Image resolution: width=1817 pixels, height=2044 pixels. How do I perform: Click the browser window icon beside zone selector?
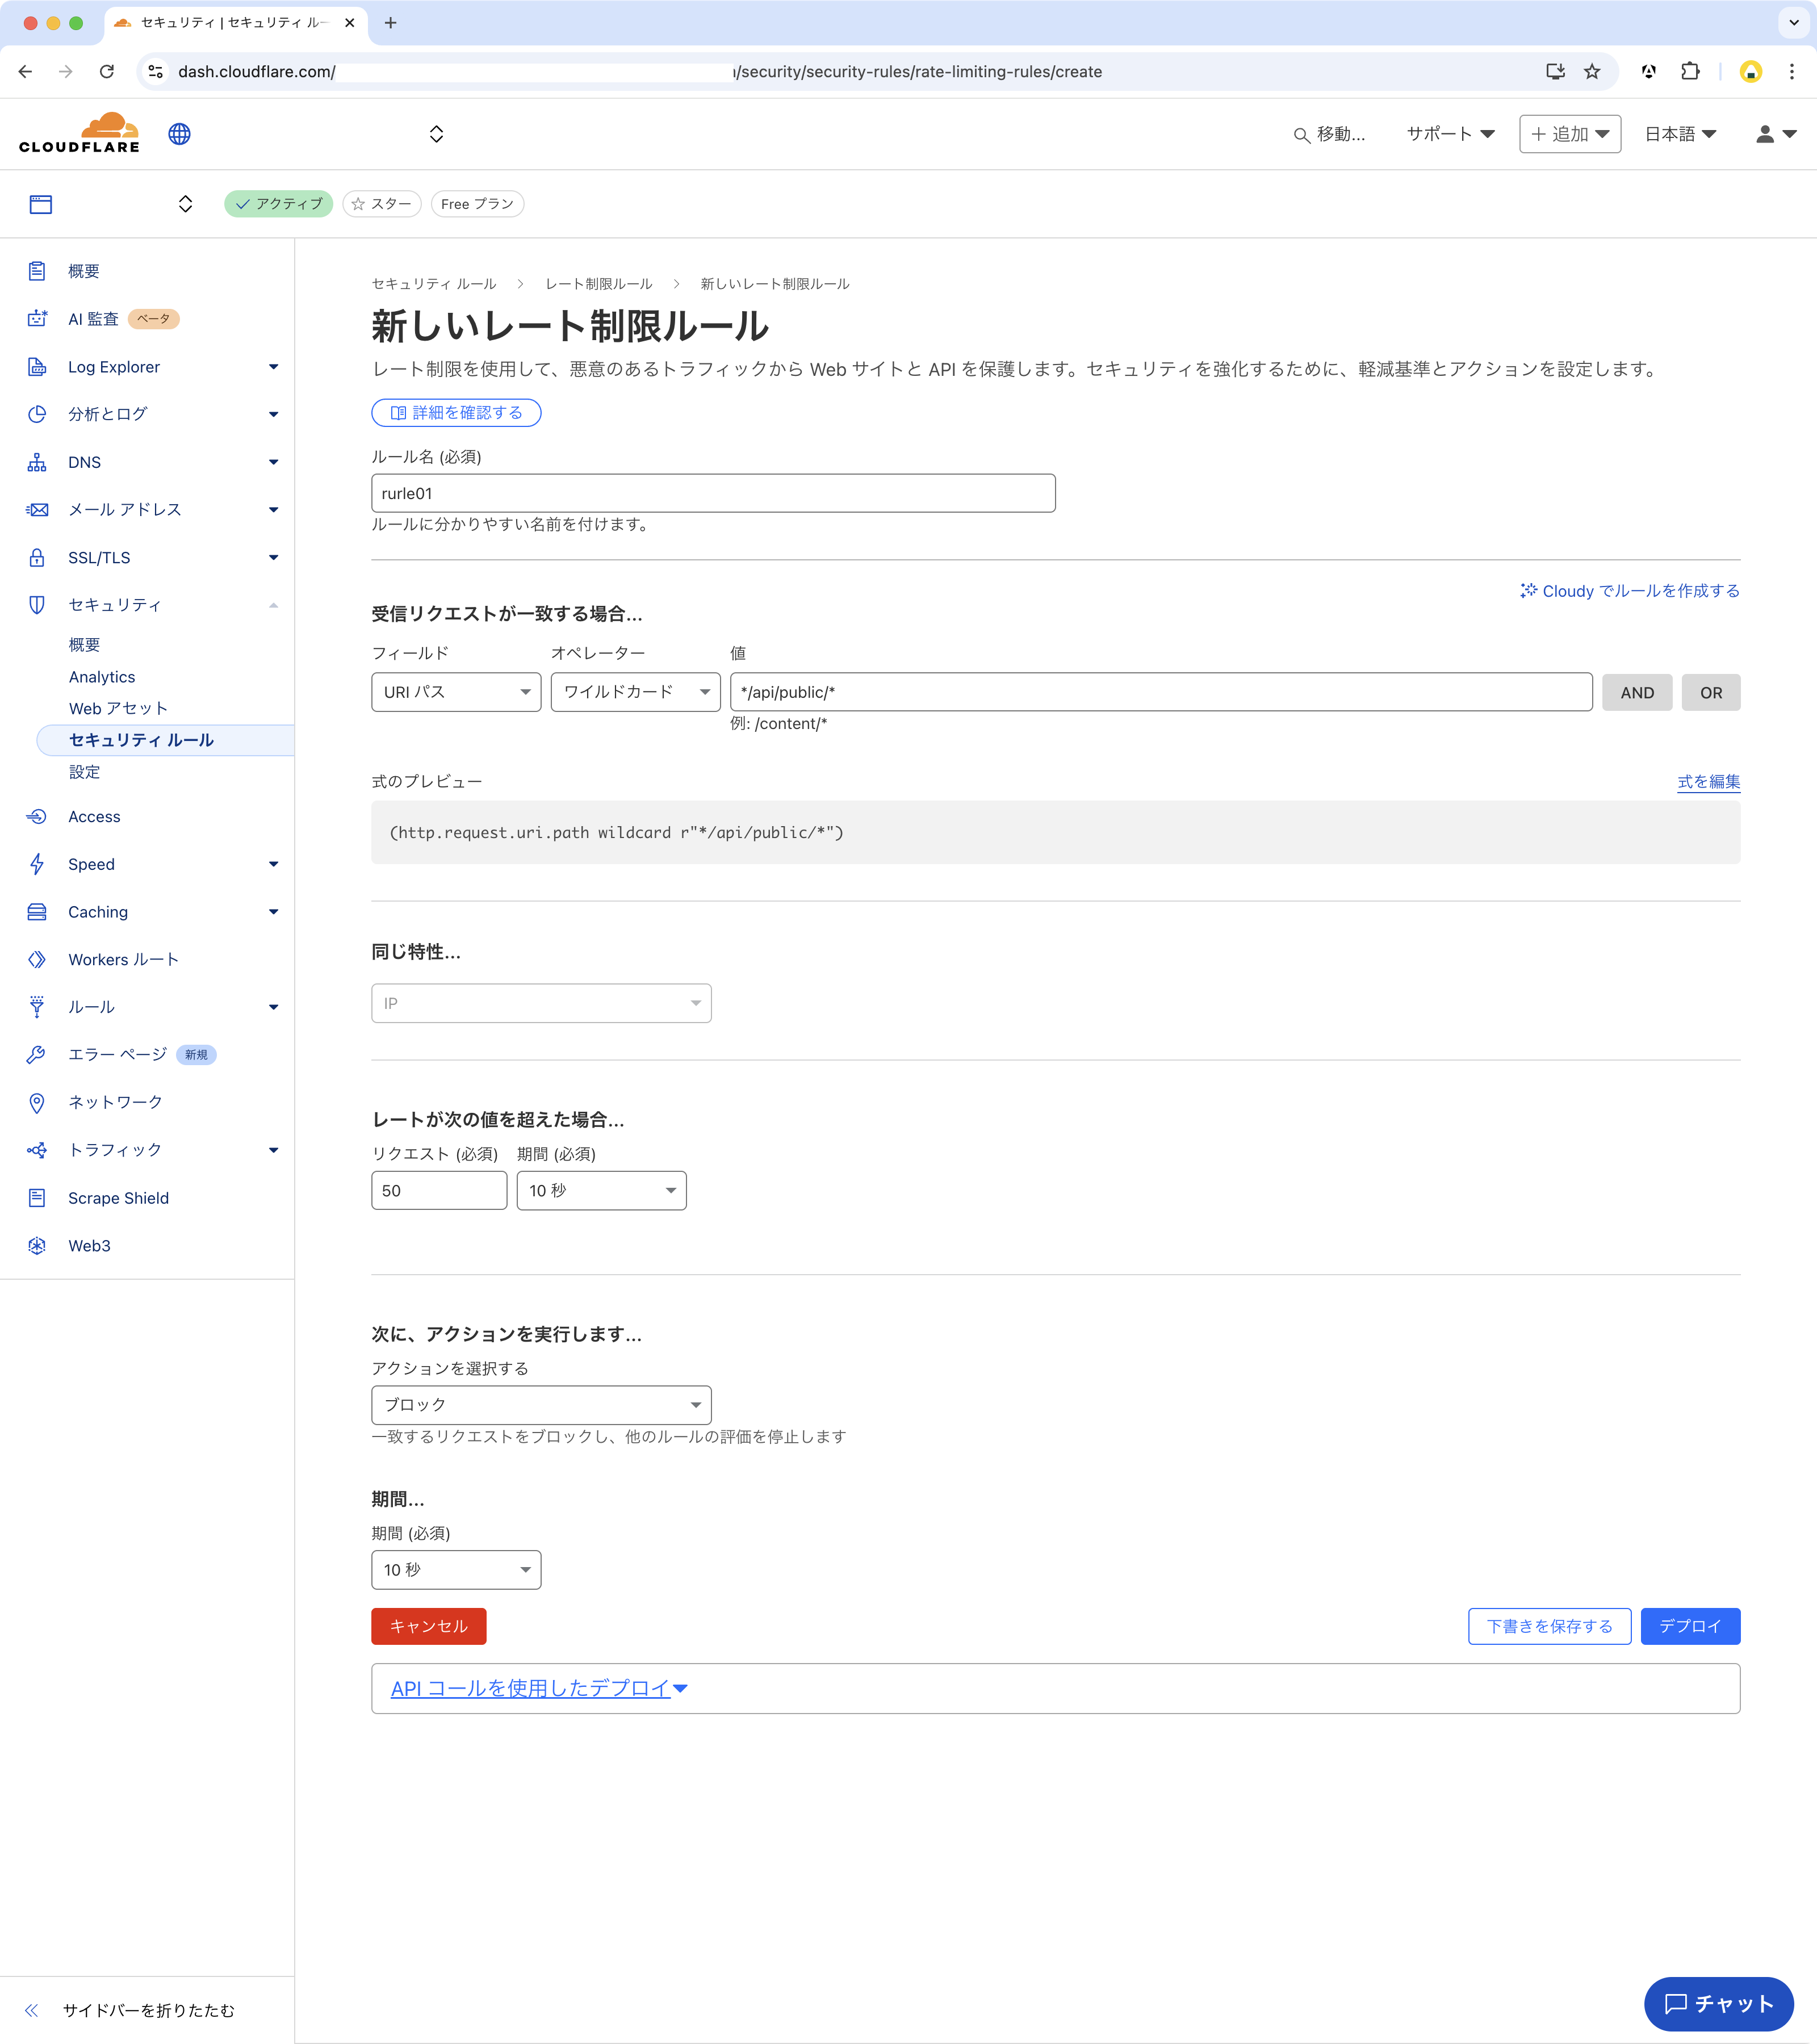point(41,204)
